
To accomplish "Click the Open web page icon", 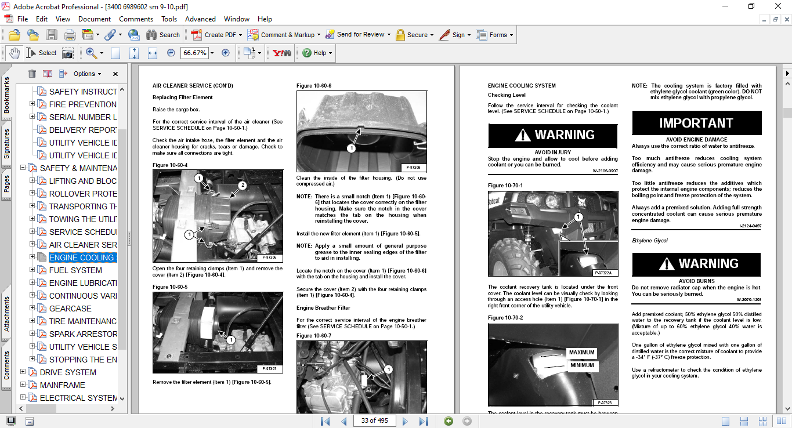I will [x=32, y=35].
